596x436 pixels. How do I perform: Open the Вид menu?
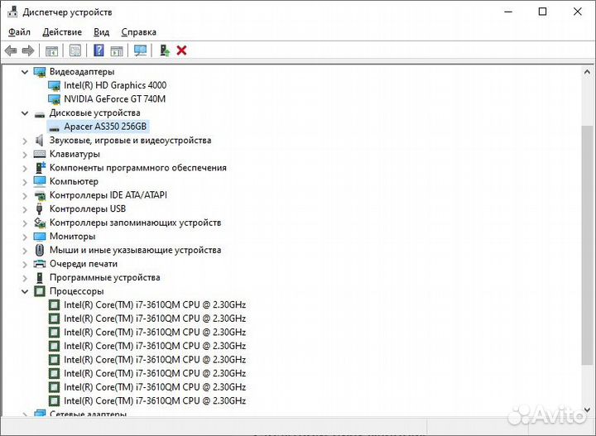tap(102, 32)
